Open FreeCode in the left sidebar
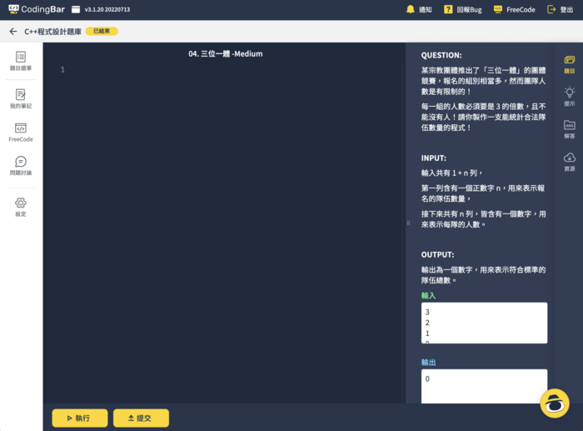 click(21, 132)
